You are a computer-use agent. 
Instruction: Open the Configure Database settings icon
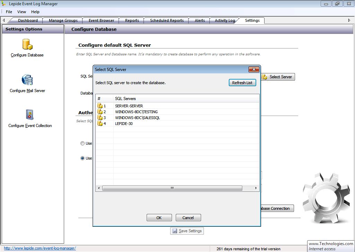[27, 44]
